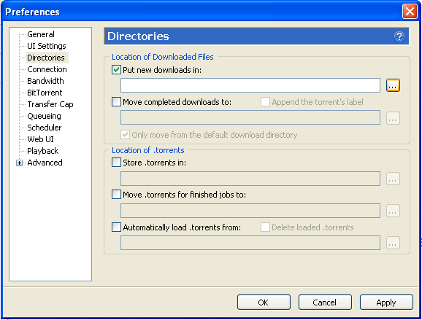The width and height of the screenshot is (422, 320).
Task: Uncheck Put new downloads in
Action: point(116,70)
